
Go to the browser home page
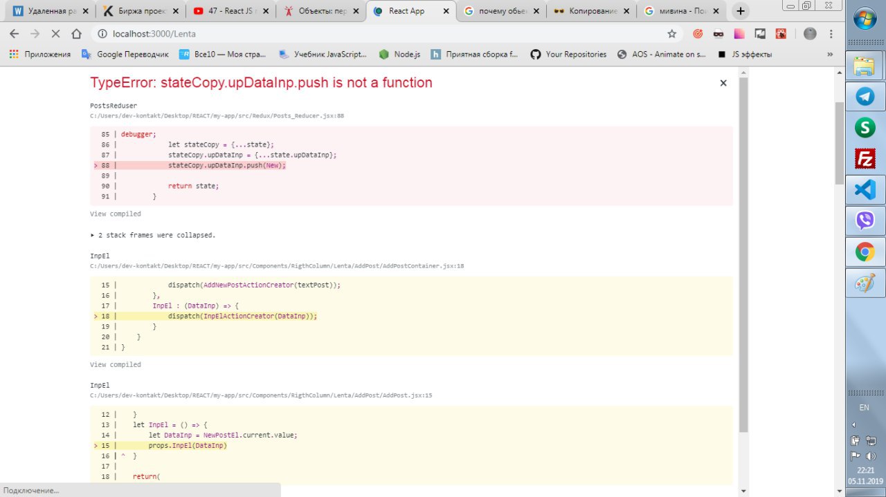click(76, 34)
